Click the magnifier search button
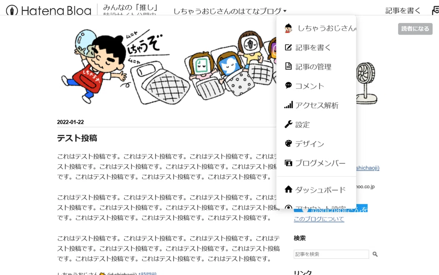The width and height of the screenshot is (439, 275). coord(375,254)
